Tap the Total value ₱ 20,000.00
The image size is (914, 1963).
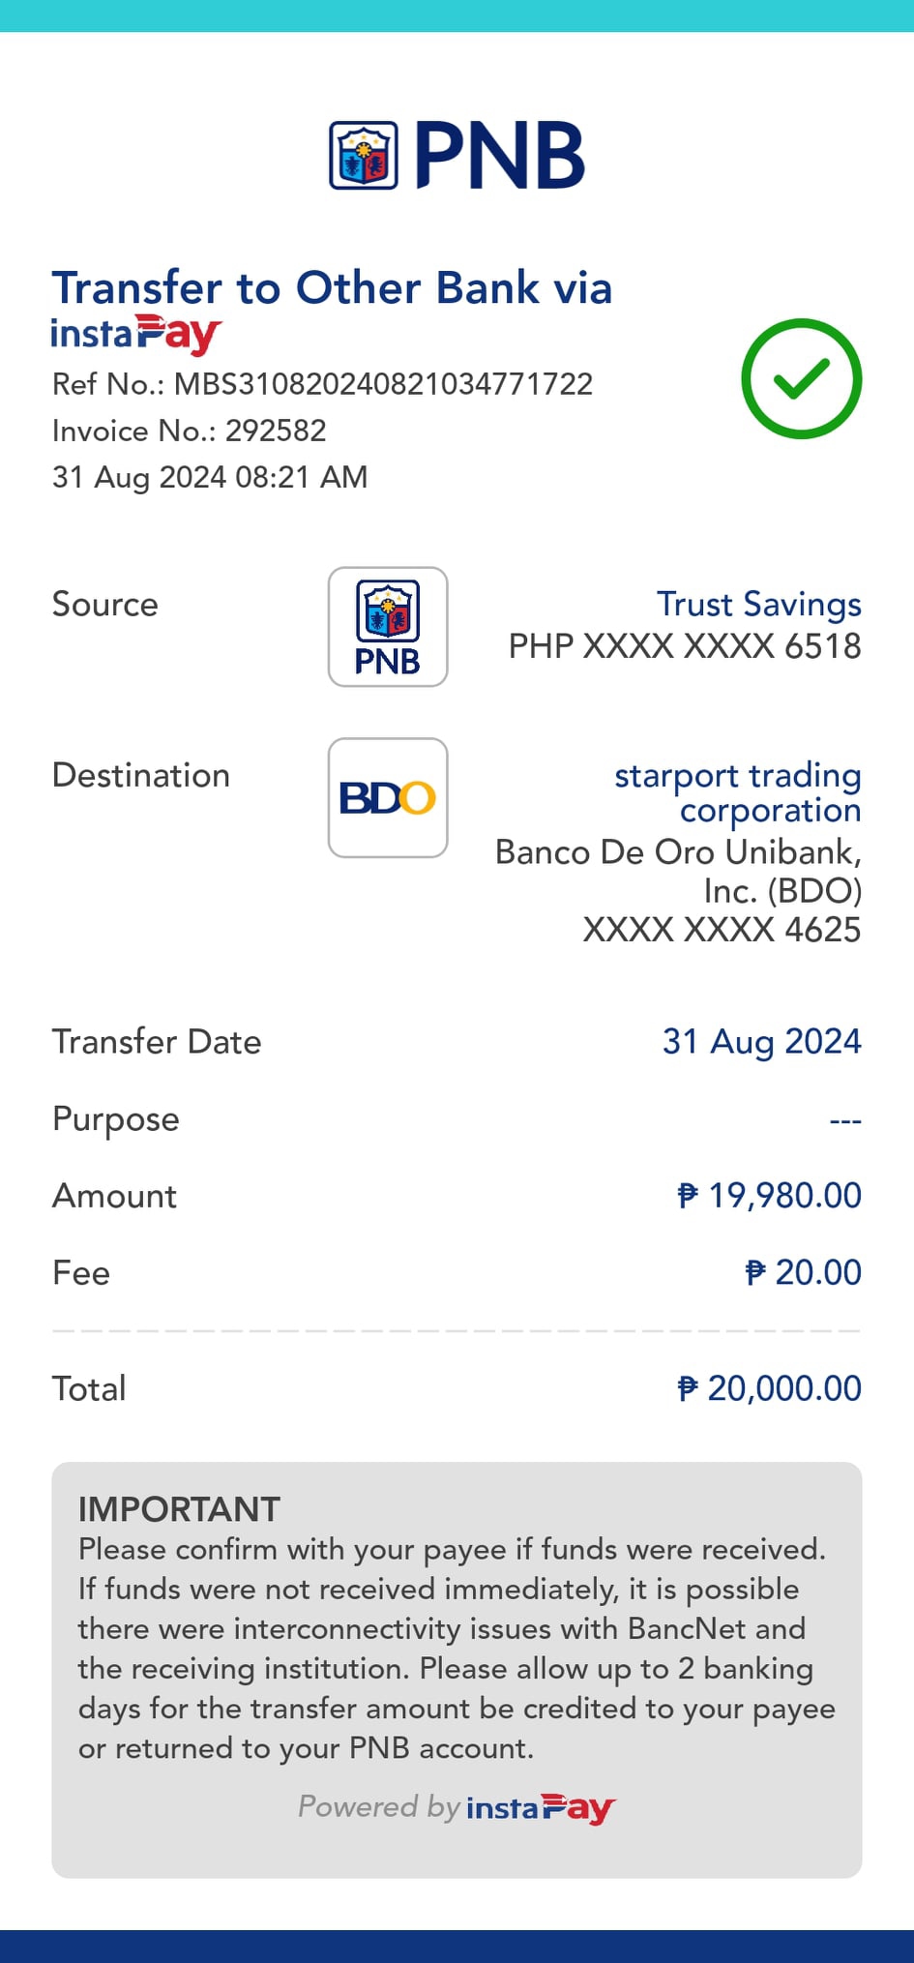pos(769,1389)
